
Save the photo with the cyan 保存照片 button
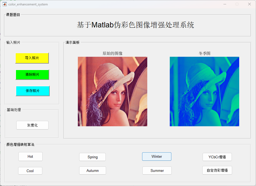(x=33, y=91)
